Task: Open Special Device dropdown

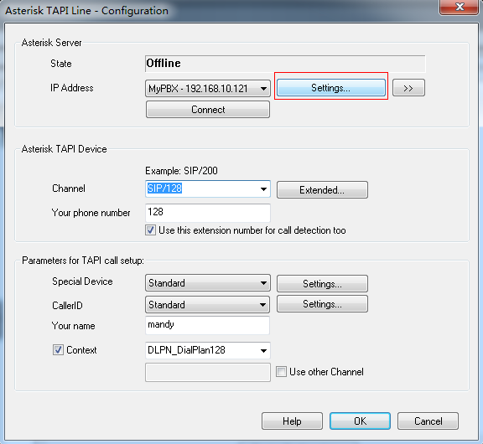Action: tap(208, 283)
